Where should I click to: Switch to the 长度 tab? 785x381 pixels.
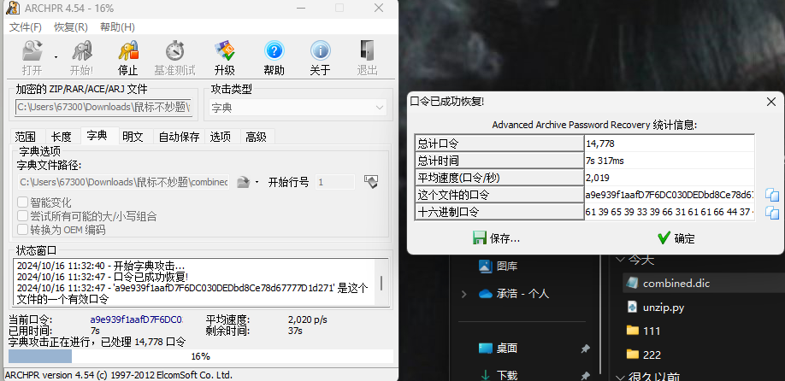pyautogui.click(x=62, y=137)
